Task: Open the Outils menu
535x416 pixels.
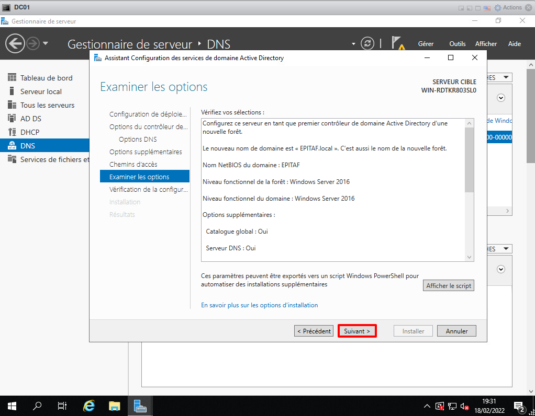Action: (x=457, y=44)
